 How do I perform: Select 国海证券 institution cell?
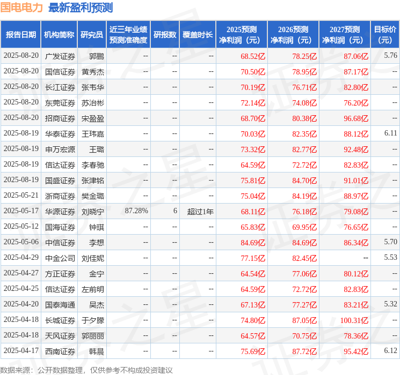pos(60,227)
